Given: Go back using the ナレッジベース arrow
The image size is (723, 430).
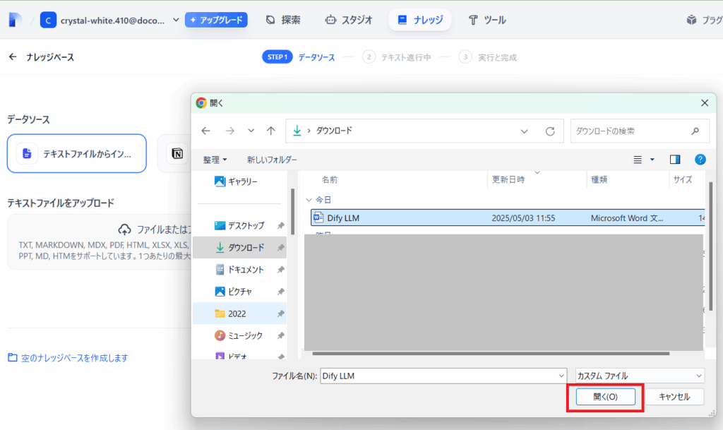Looking at the screenshot, I should coord(13,57).
